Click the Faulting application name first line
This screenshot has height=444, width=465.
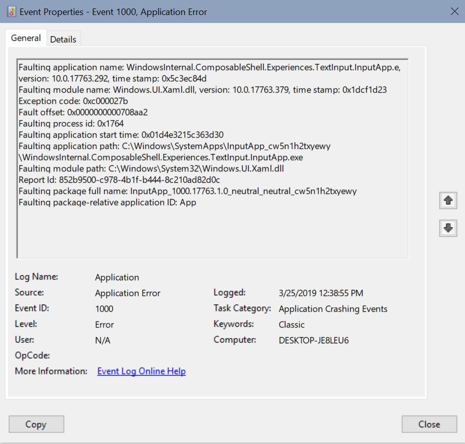[209, 67]
